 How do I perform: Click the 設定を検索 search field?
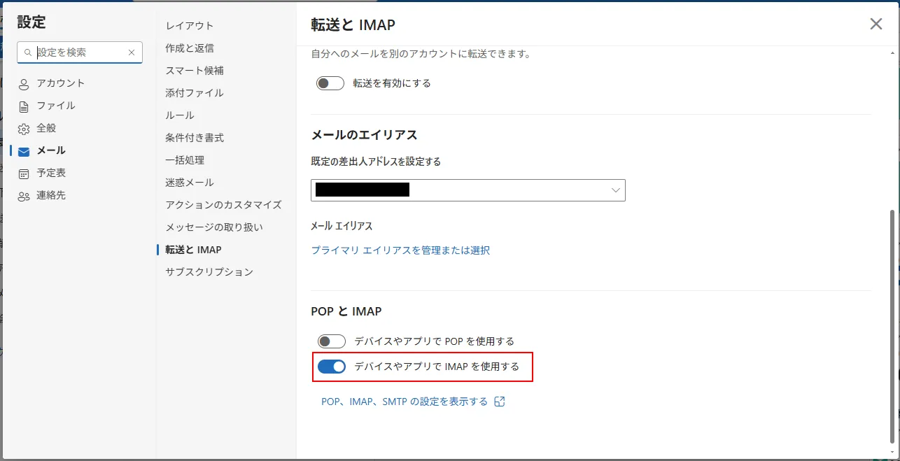(80, 52)
